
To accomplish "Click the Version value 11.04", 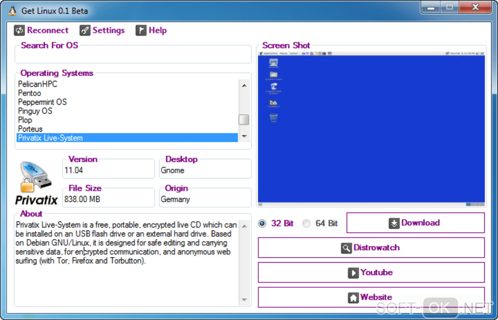I will [74, 170].
